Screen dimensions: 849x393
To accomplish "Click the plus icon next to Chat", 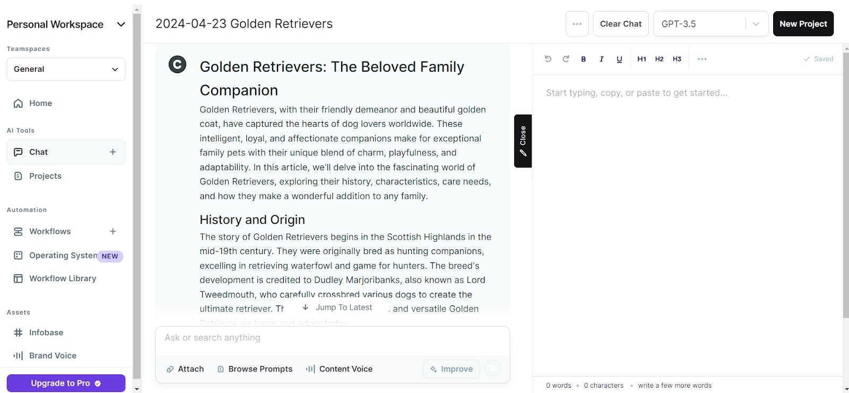I will 112,152.
